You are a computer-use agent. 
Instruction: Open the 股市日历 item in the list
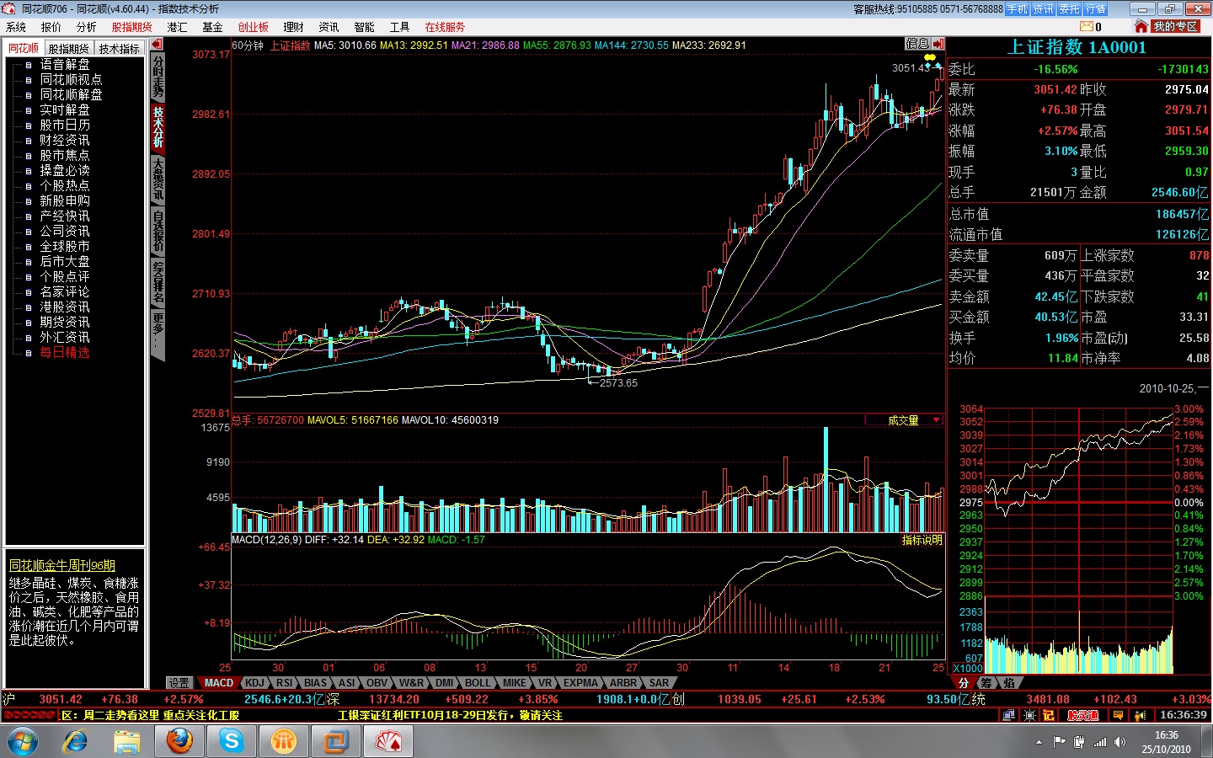coord(65,125)
